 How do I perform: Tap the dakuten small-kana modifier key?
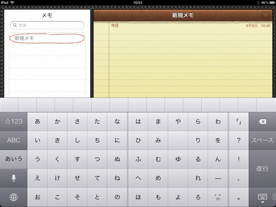[218, 197]
